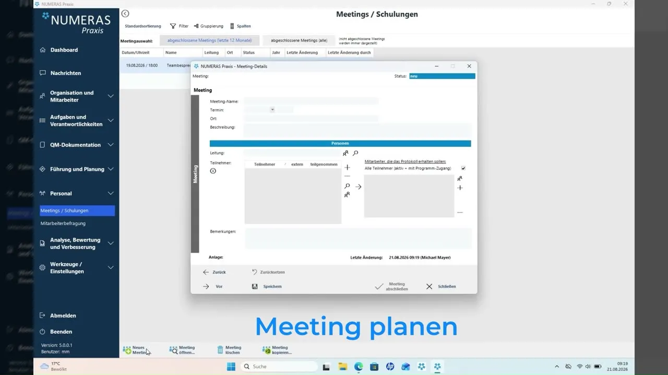Click the info icon under Teilnehmer label

pyautogui.click(x=213, y=171)
